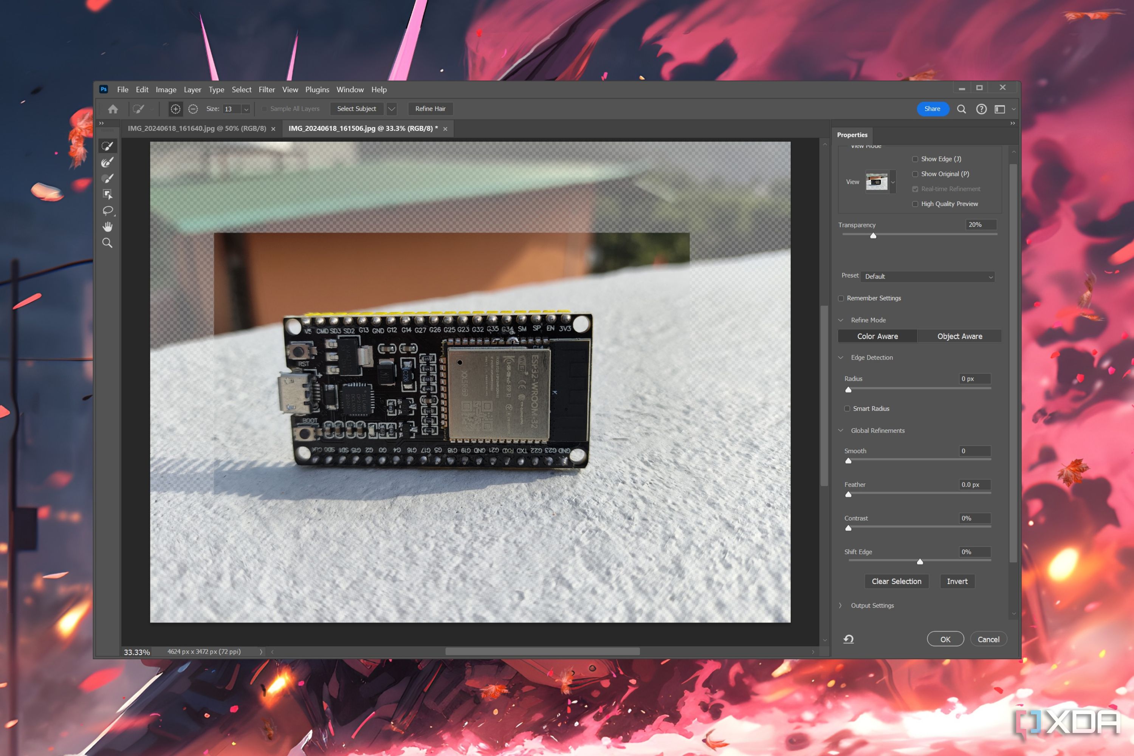1134x756 pixels.
Task: Enable the Smart Radius checkbox
Action: pyautogui.click(x=847, y=408)
